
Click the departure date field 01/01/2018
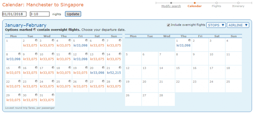[x=14, y=14]
